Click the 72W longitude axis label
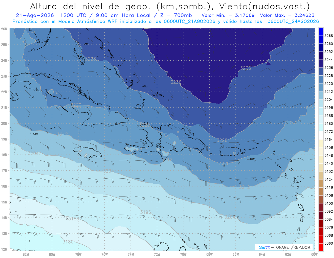The height and width of the screenshot is (258, 334). point(157,254)
